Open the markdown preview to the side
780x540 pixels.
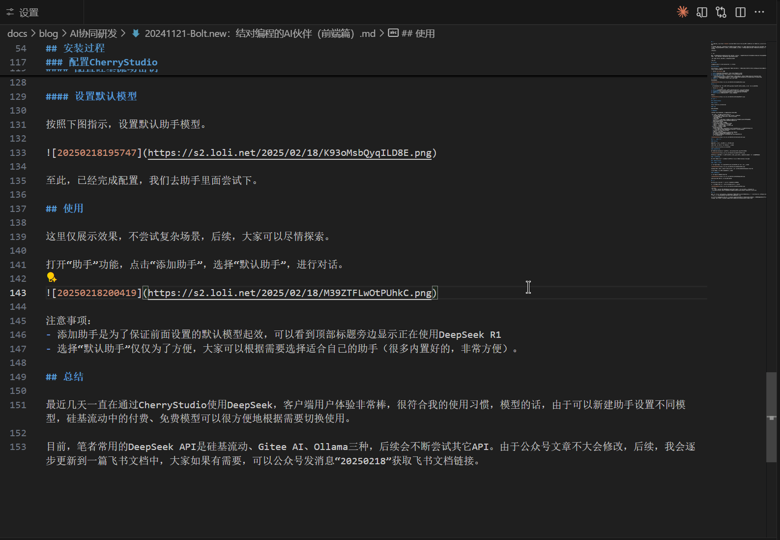702,12
